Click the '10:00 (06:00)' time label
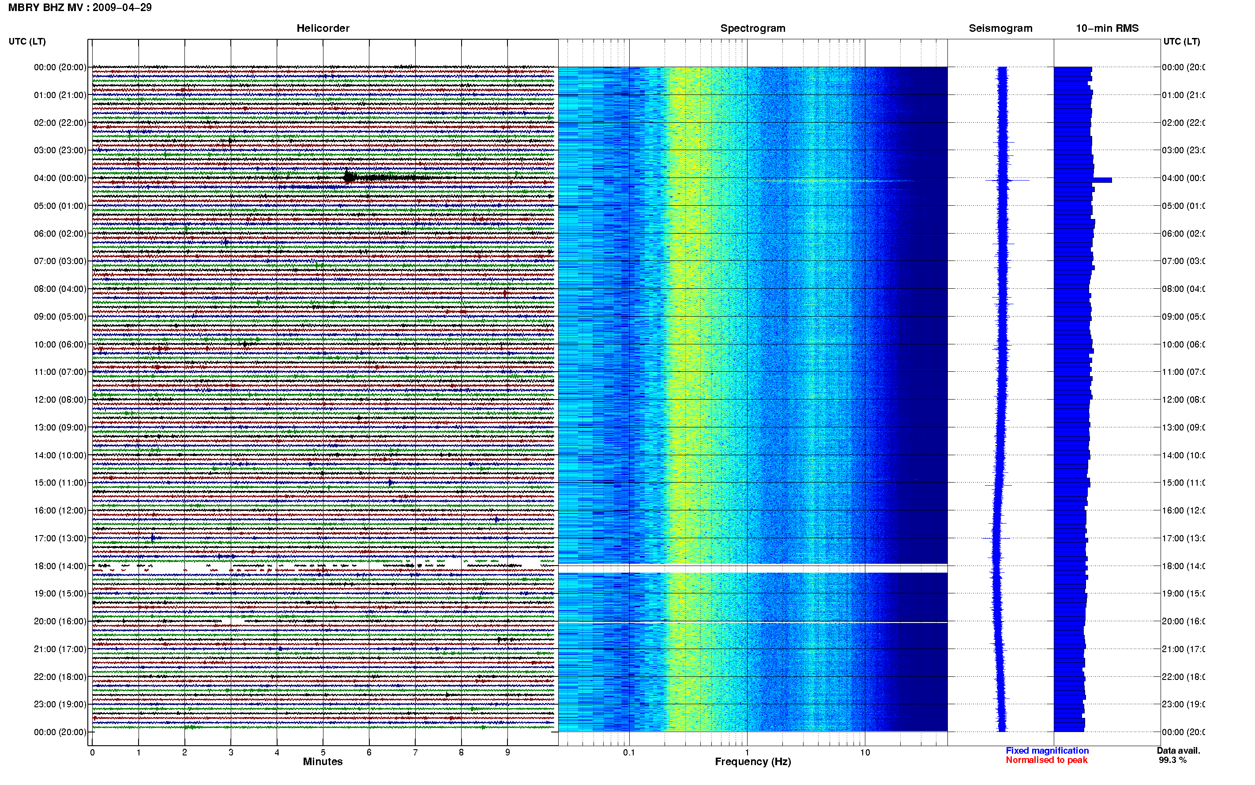The height and width of the screenshot is (785, 1255). point(60,344)
